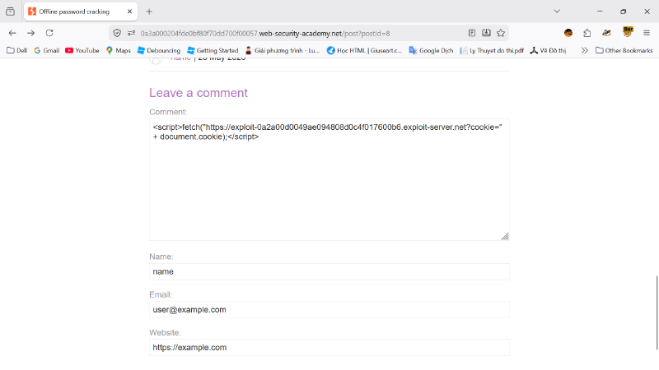Image resolution: width=659 pixels, height=370 pixels.
Task: Click the Website: label
Action: point(165,333)
